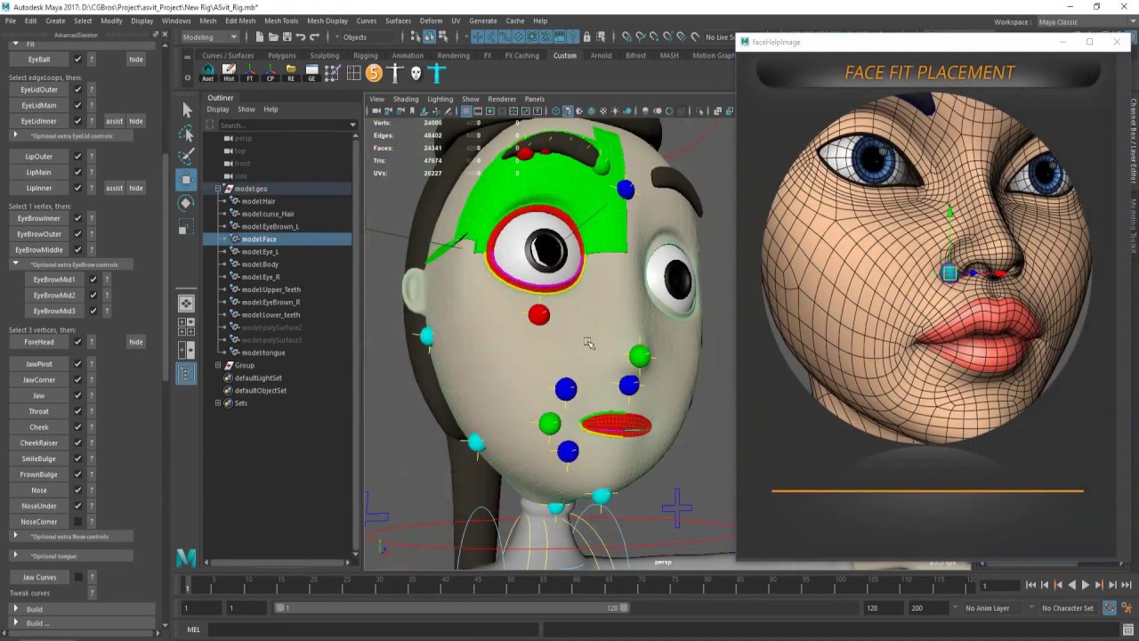Screen dimensions: 1139x641
Task: Open the RE shelf icon
Action: pos(291,73)
